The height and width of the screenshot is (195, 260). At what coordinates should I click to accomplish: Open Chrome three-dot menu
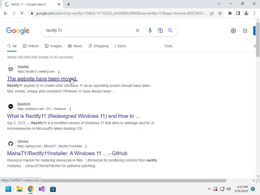(x=254, y=13)
